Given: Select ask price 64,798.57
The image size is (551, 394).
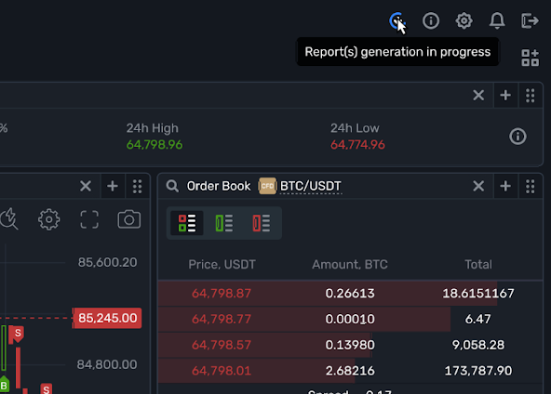Looking at the screenshot, I should point(222,345).
